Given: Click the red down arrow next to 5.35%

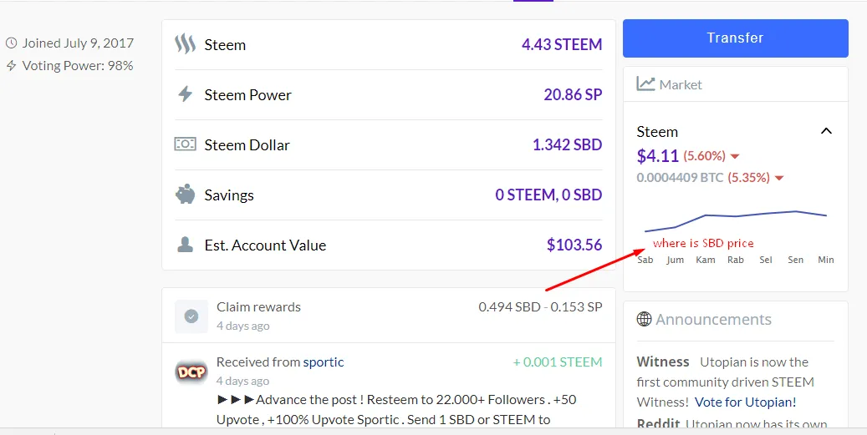Looking at the screenshot, I should tap(779, 179).
